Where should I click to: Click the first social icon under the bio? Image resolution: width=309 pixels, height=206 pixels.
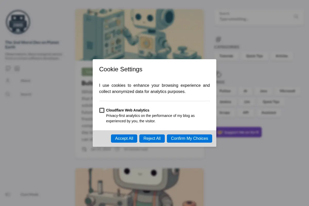click(8, 68)
